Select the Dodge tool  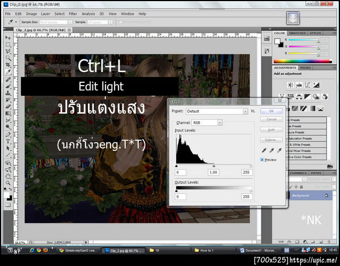coord(8,126)
